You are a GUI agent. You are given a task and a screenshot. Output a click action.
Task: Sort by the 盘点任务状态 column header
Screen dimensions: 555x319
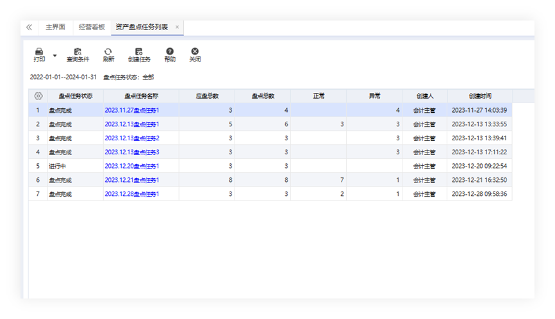[76, 96]
